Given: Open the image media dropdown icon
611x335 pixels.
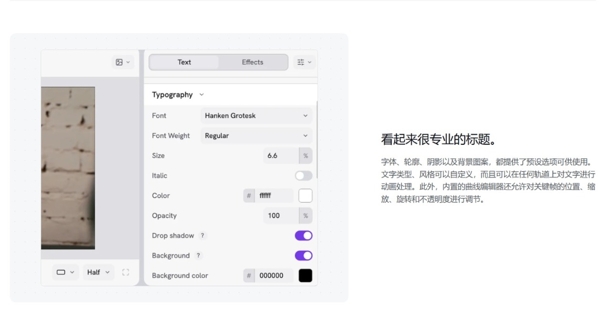Looking at the screenshot, I should [x=123, y=62].
